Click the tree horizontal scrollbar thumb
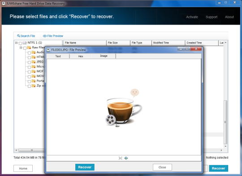 31,150
